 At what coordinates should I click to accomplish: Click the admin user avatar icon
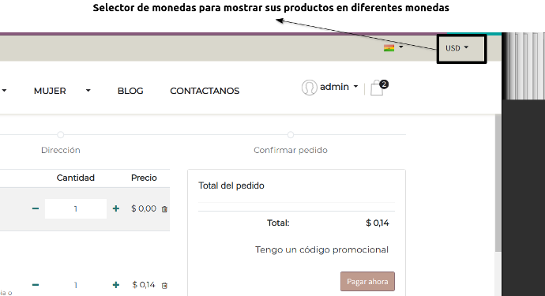pos(309,87)
